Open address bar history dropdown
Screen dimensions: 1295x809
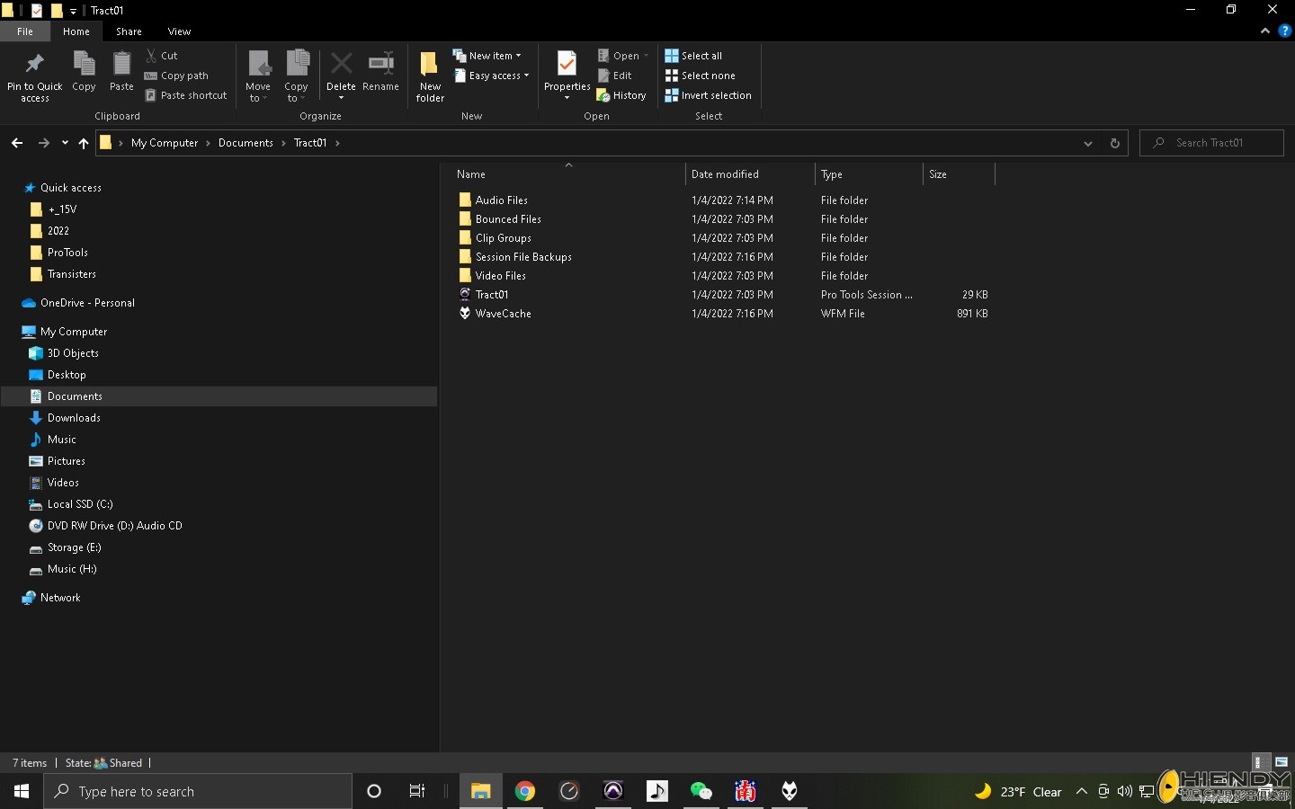pos(1088,143)
